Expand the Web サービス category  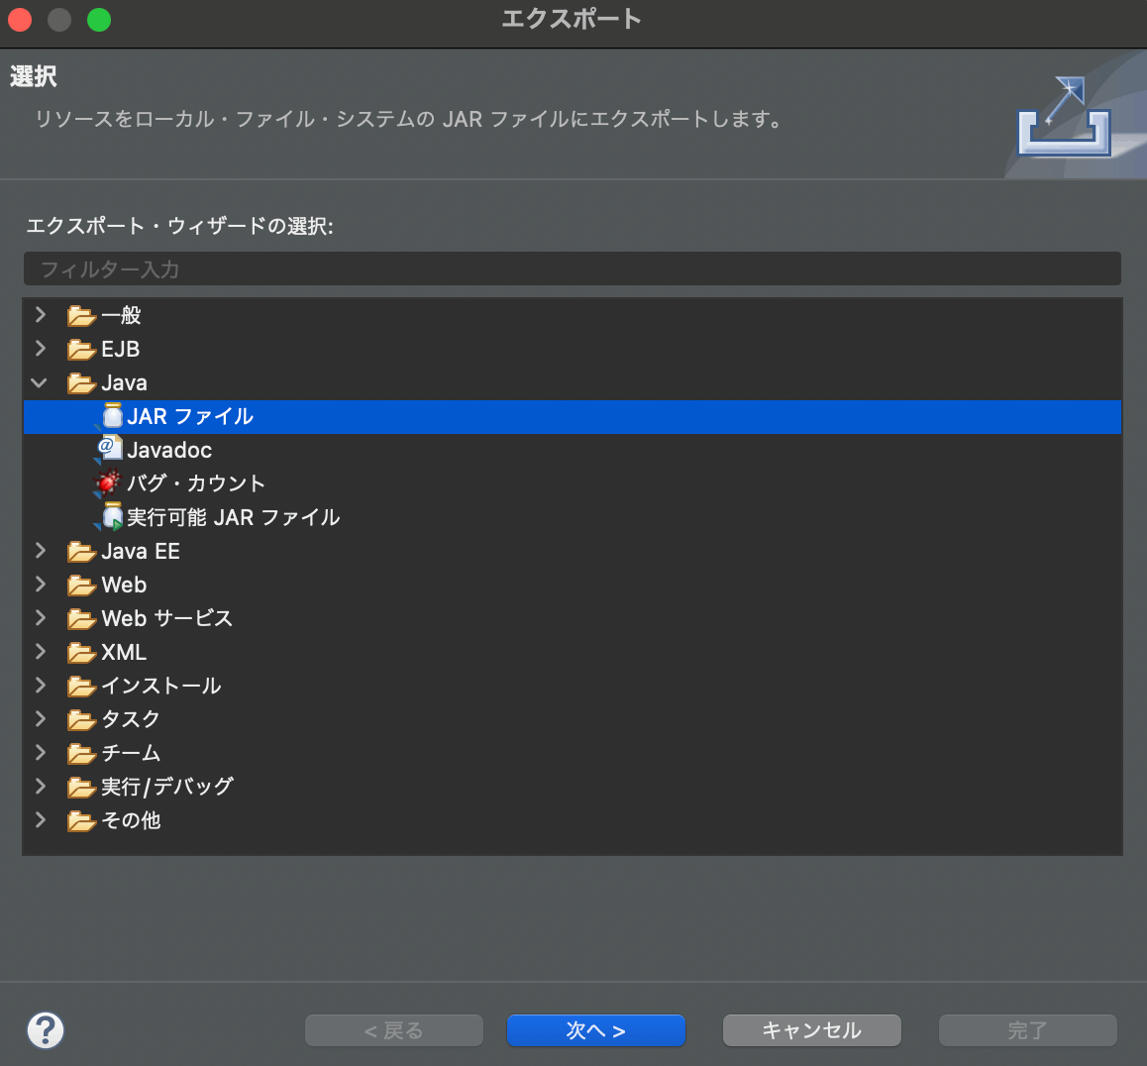[x=41, y=617]
